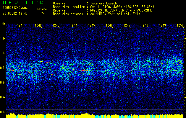Click the 1.0 kHz frequency label

click(x=2, y=53)
